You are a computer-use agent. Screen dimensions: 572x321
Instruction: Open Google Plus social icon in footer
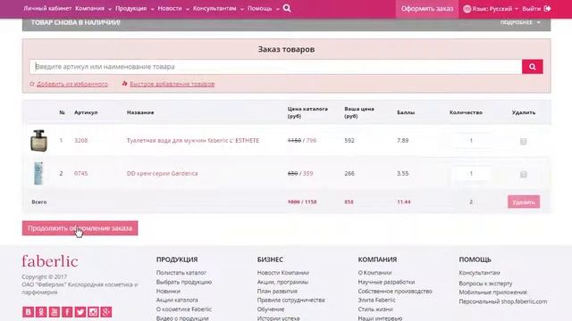pyautogui.click(x=106, y=312)
